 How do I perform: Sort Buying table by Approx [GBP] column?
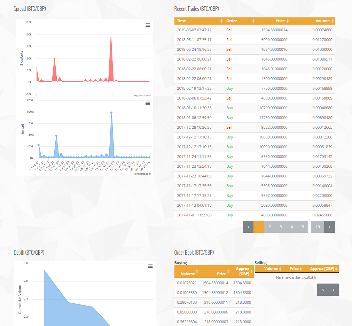coord(243,271)
